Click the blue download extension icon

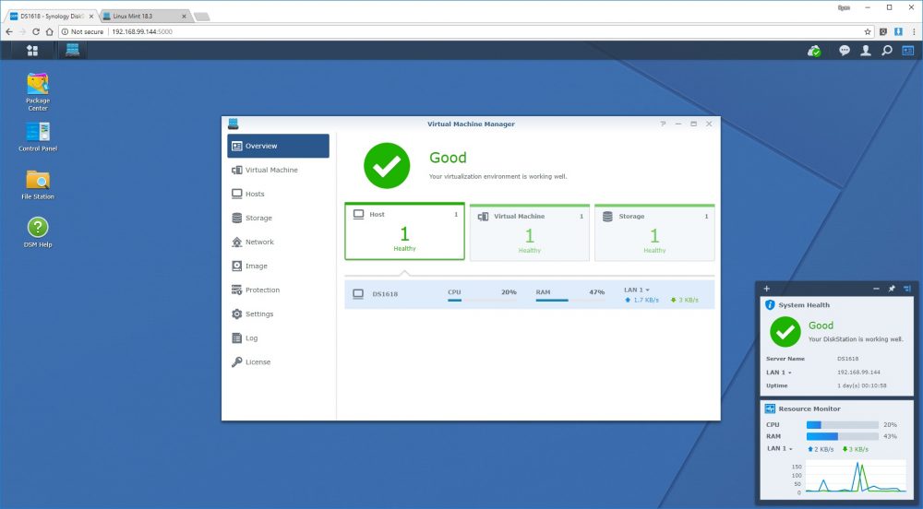pos(898,31)
